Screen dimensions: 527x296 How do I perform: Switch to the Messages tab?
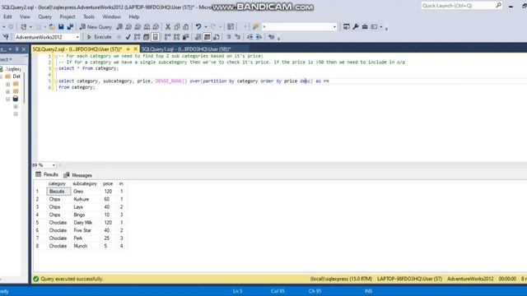click(78, 175)
